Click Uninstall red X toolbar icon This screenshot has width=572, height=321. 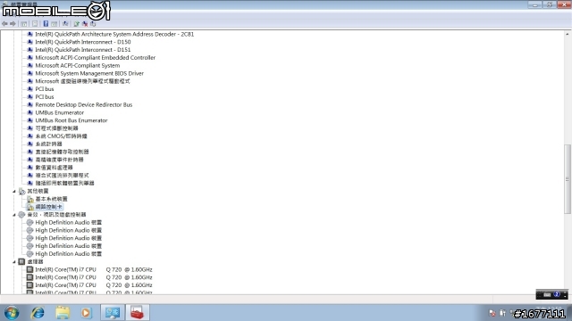point(85,24)
